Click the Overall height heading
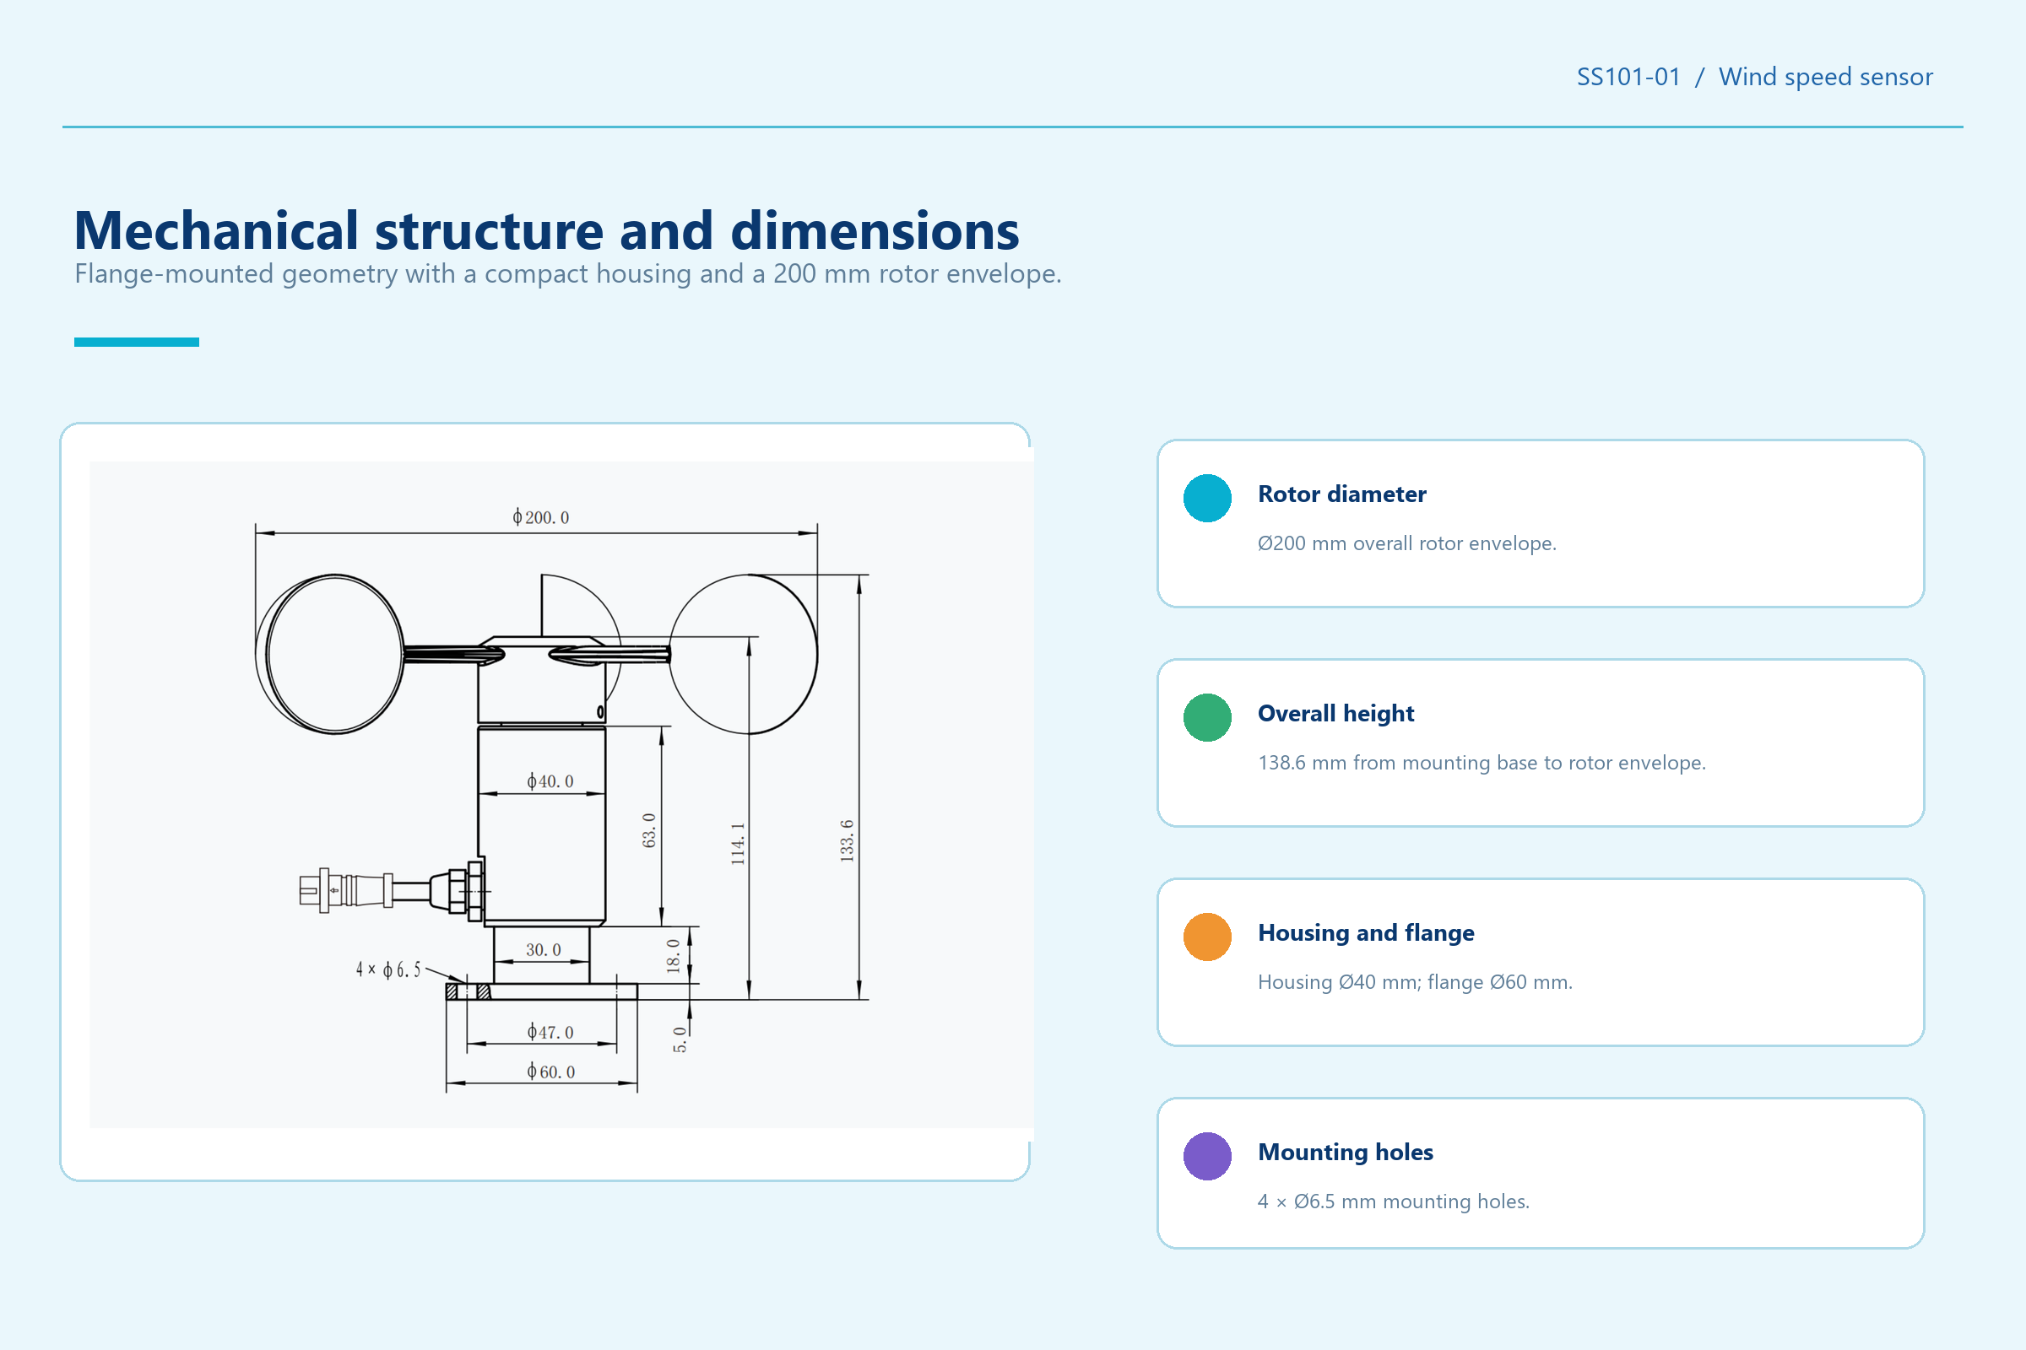The image size is (2026, 1350). click(1335, 714)
